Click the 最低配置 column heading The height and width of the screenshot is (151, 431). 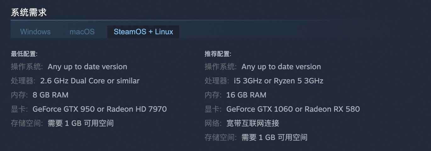(24, 54)
